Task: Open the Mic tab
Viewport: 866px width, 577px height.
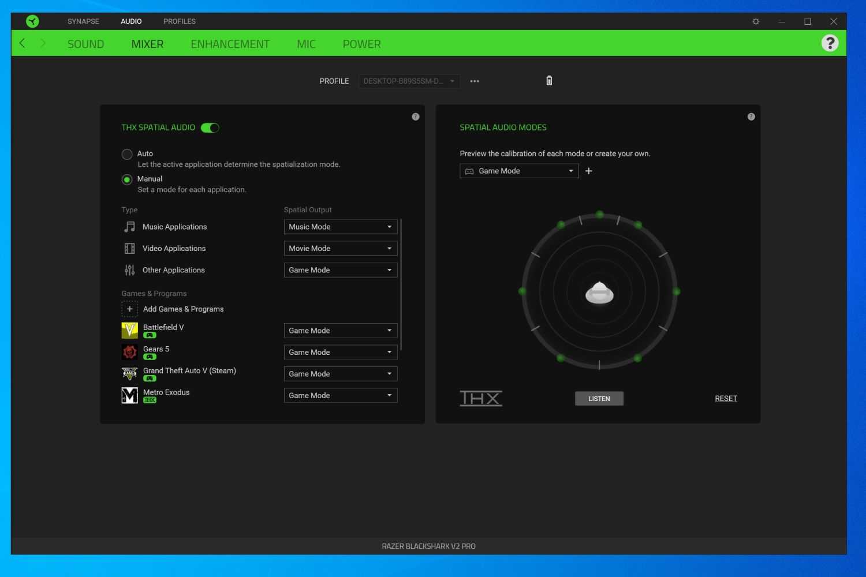Action: 306,44
